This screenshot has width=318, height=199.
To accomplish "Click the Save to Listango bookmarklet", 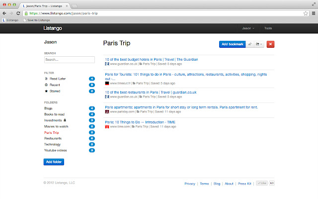I will 36,20.
